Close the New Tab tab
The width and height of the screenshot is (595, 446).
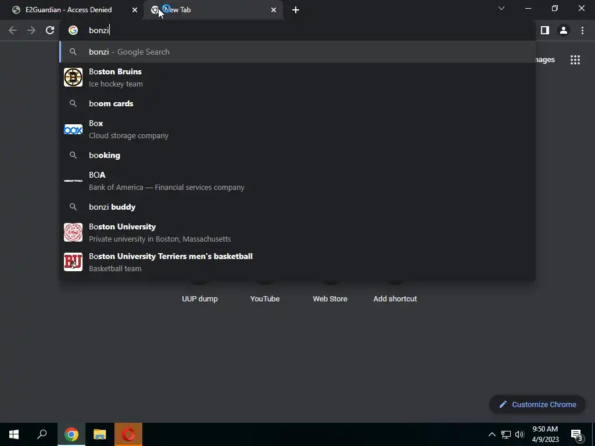point(274,10)
